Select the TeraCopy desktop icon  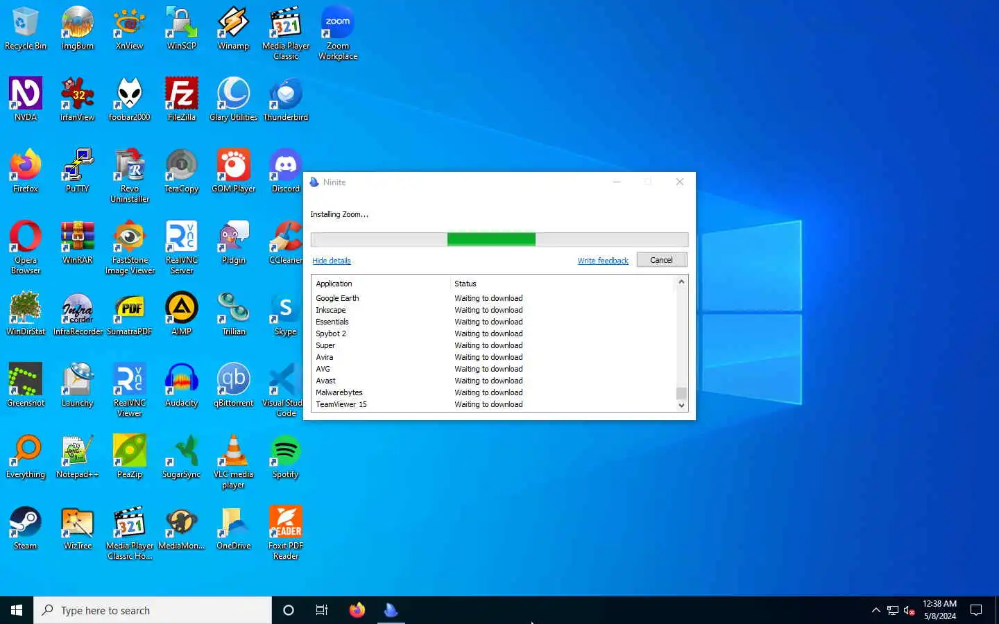pyautogui.click(x=181, y=171)
